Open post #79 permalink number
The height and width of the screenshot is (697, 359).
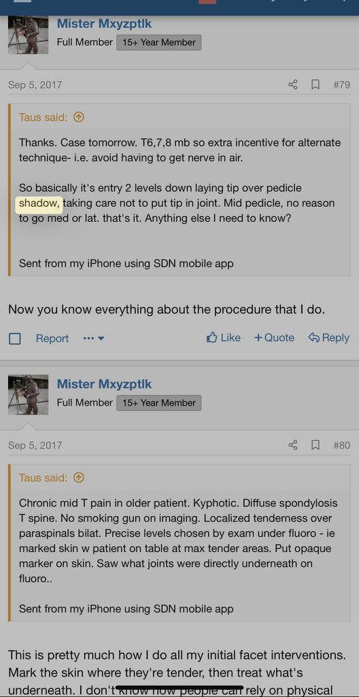[x=342, y=84]
